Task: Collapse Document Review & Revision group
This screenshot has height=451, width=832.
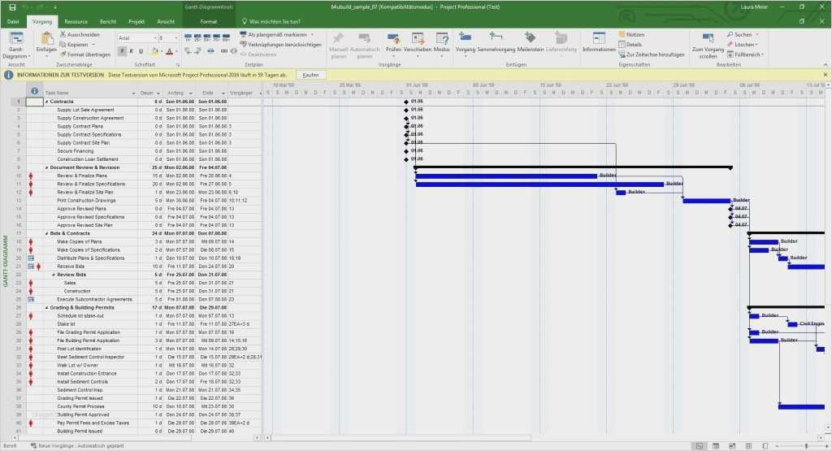Action: click(x=46, y=167)
